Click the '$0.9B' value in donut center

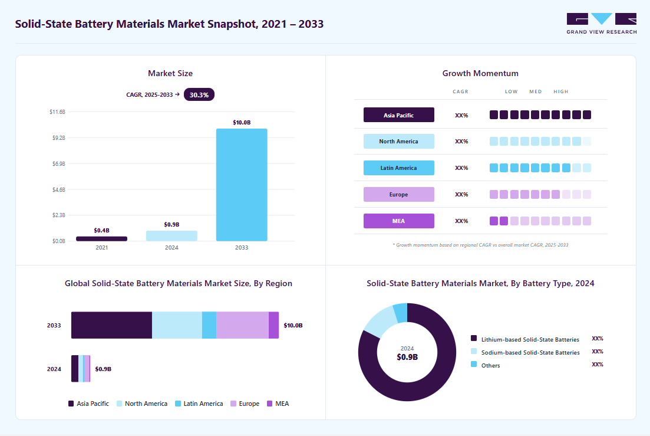click(x=407, y=357)
